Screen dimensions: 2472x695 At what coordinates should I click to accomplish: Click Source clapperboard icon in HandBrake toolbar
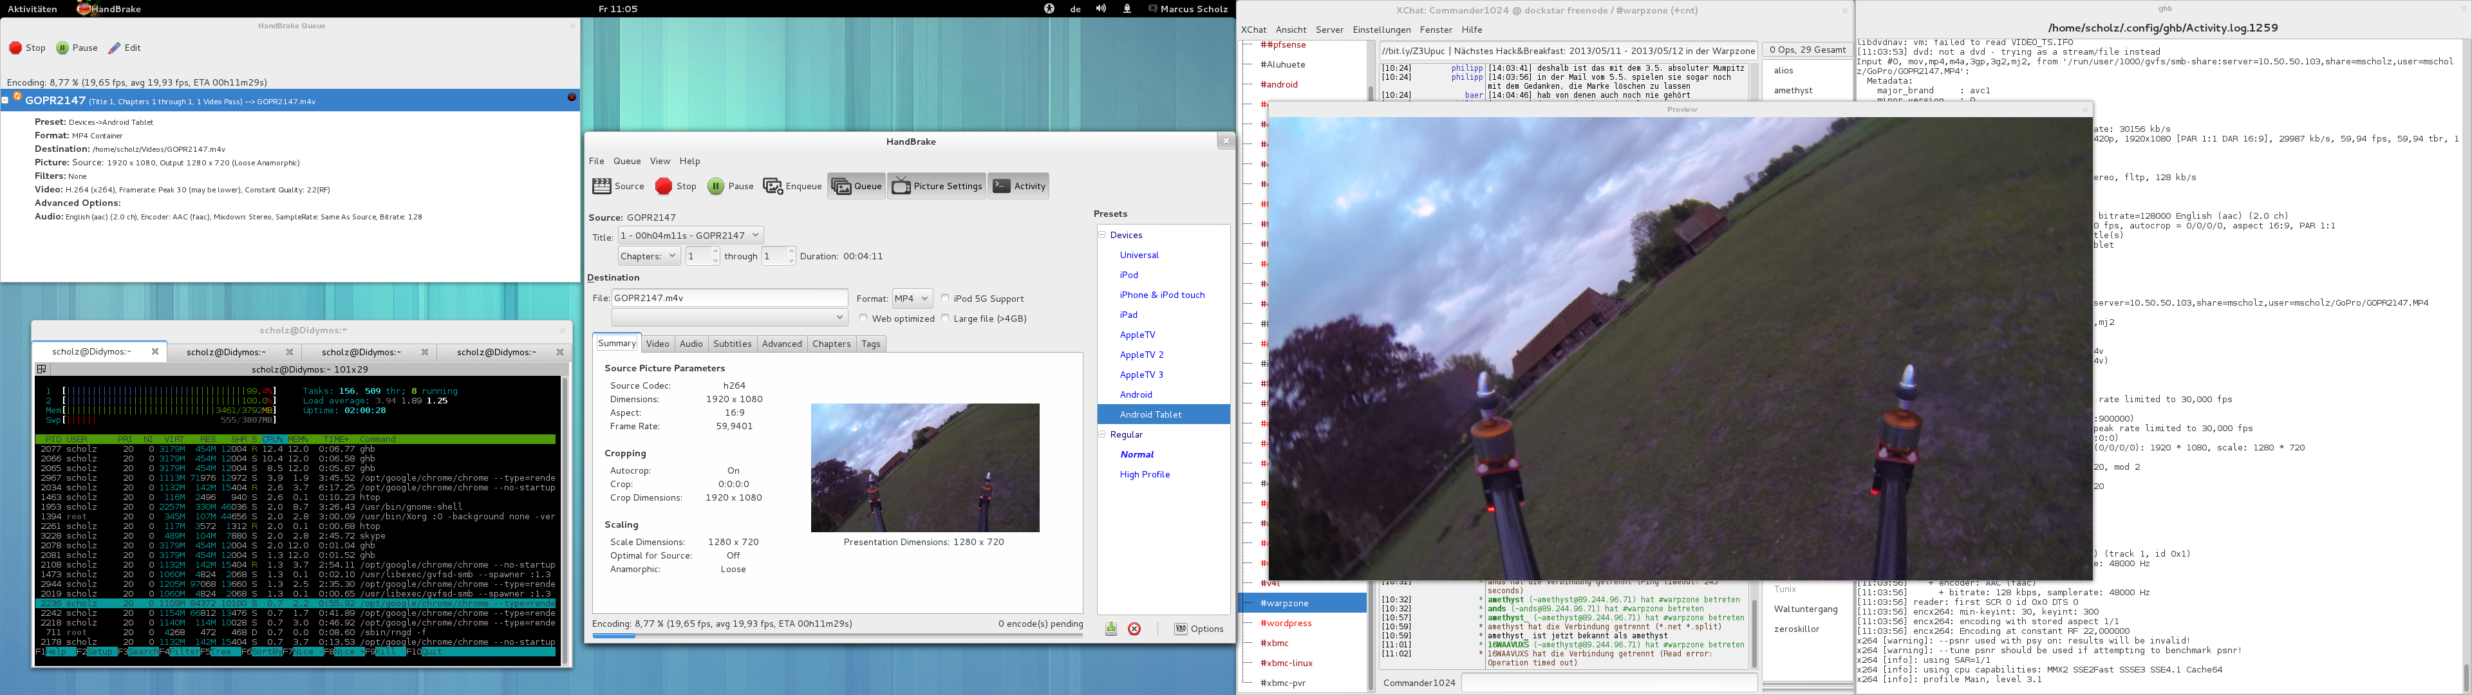coord(602,186)
